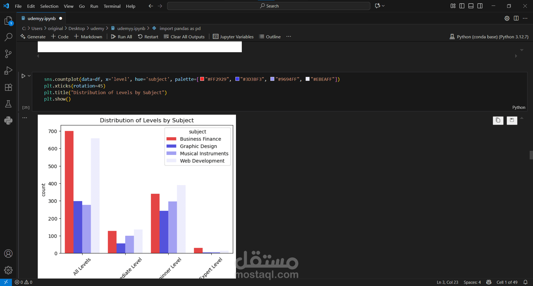This screenshot has width=533, height=286.
Task: Open the Testing flask view
Action: 8,104
